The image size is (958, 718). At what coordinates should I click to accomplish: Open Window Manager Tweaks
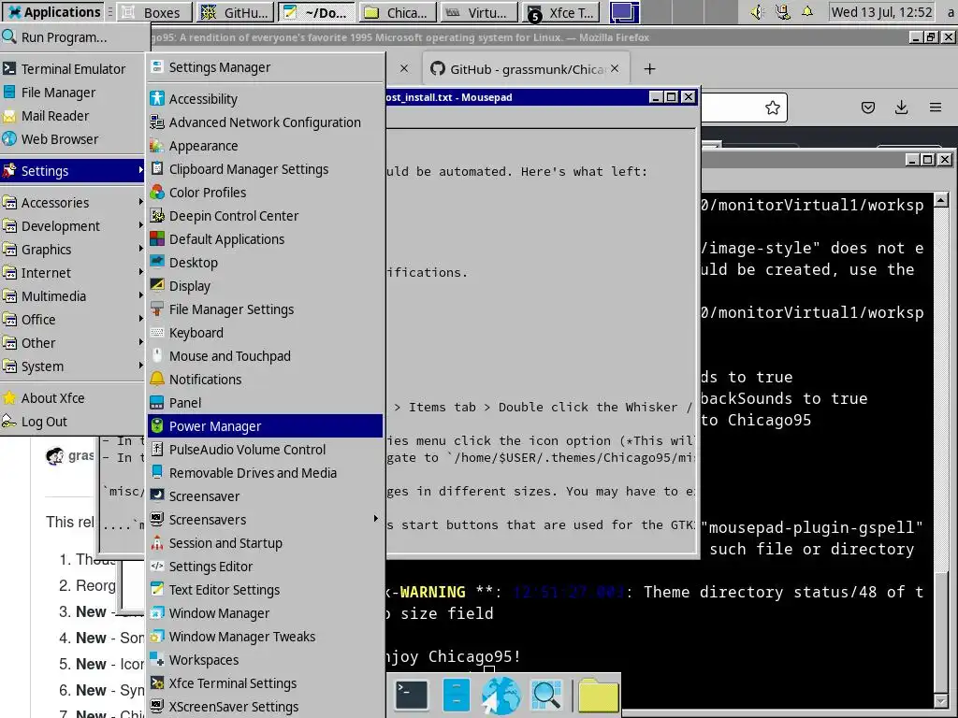pos(265,636)
